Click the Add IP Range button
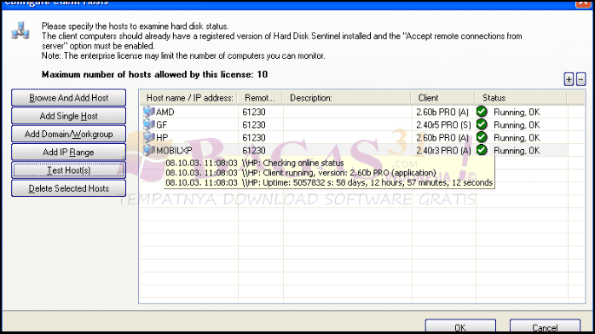Screen dimensions: 595x334 point(69,153)
